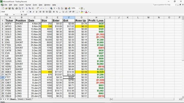Sort ascending A to Z
This screenshot has width=184, height=103.
pyautogui.click(x=59, y=8)
